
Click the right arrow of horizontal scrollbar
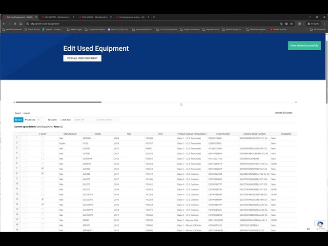(296, 102)
